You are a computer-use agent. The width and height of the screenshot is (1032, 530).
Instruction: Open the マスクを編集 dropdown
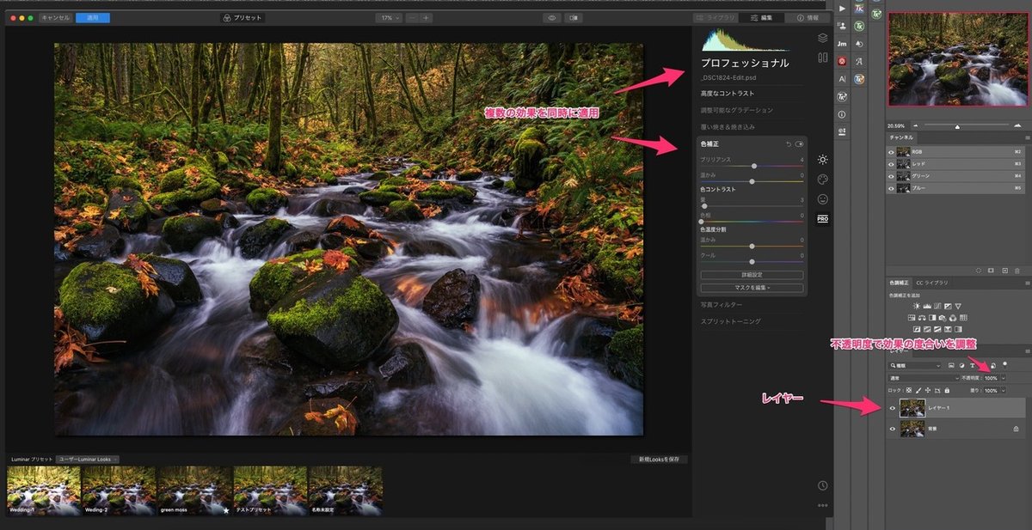752,287
